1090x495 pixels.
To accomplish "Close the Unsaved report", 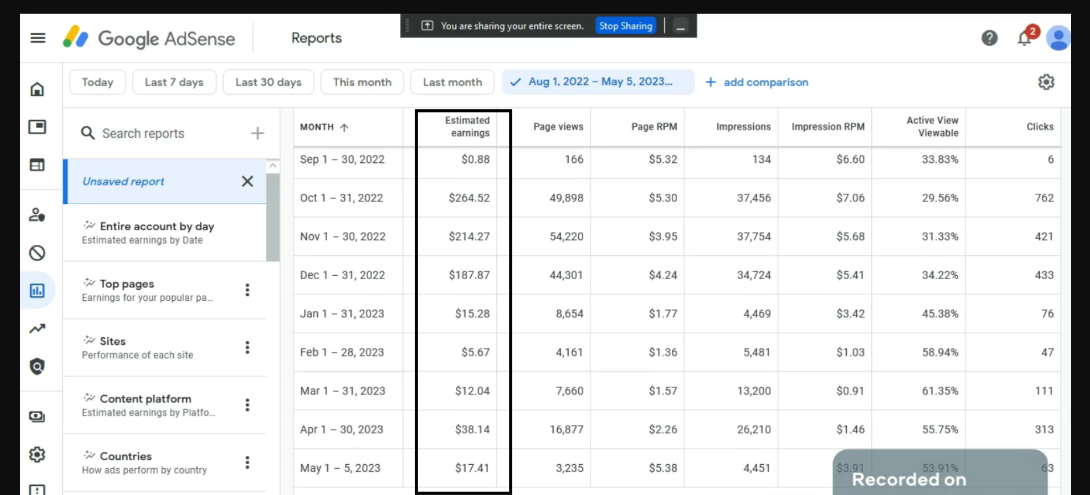I will click(247, 181).
